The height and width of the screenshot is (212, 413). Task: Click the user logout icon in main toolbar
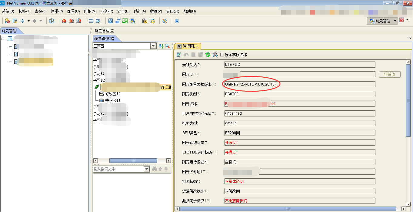click(x=8, y=21)
